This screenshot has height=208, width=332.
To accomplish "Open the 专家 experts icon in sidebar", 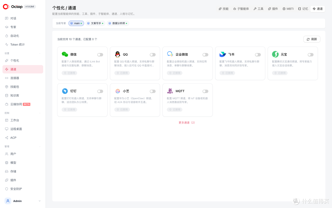I will (6, 27).
